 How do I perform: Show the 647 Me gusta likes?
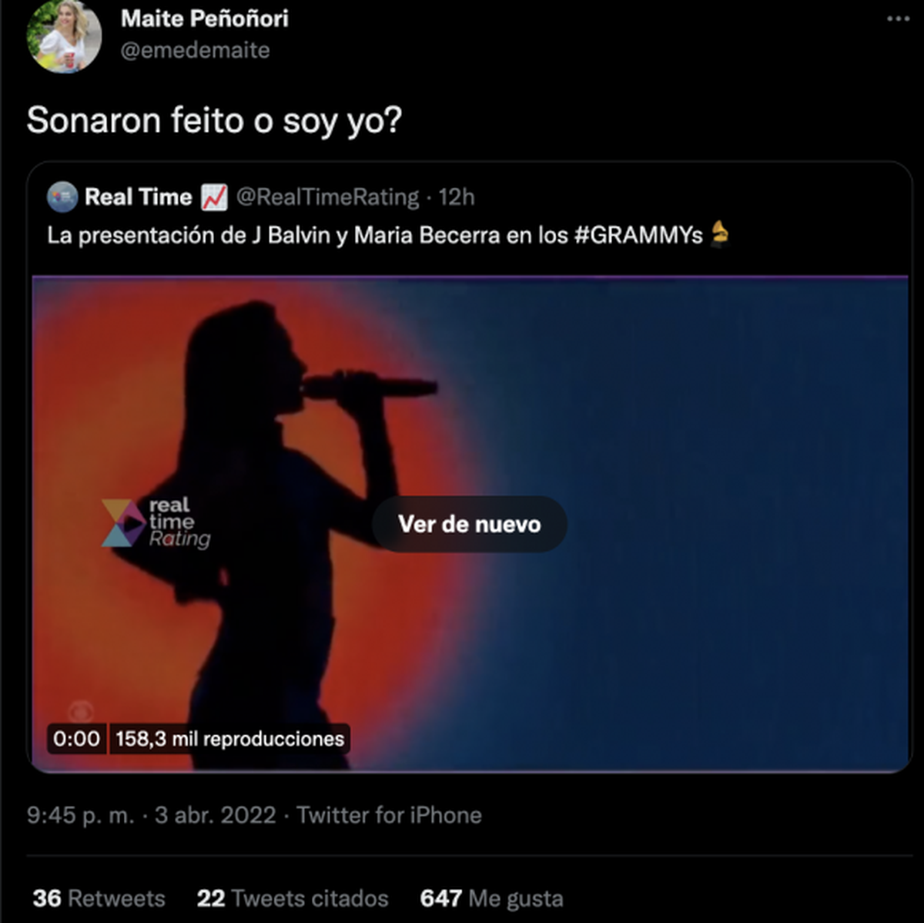click(x=491, y=898)
